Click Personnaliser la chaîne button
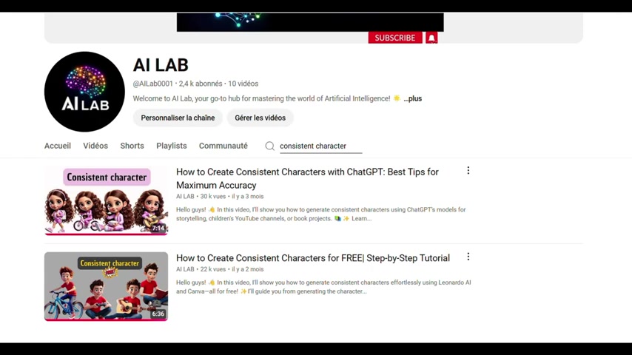632x355 pixels. click(178, 118)
